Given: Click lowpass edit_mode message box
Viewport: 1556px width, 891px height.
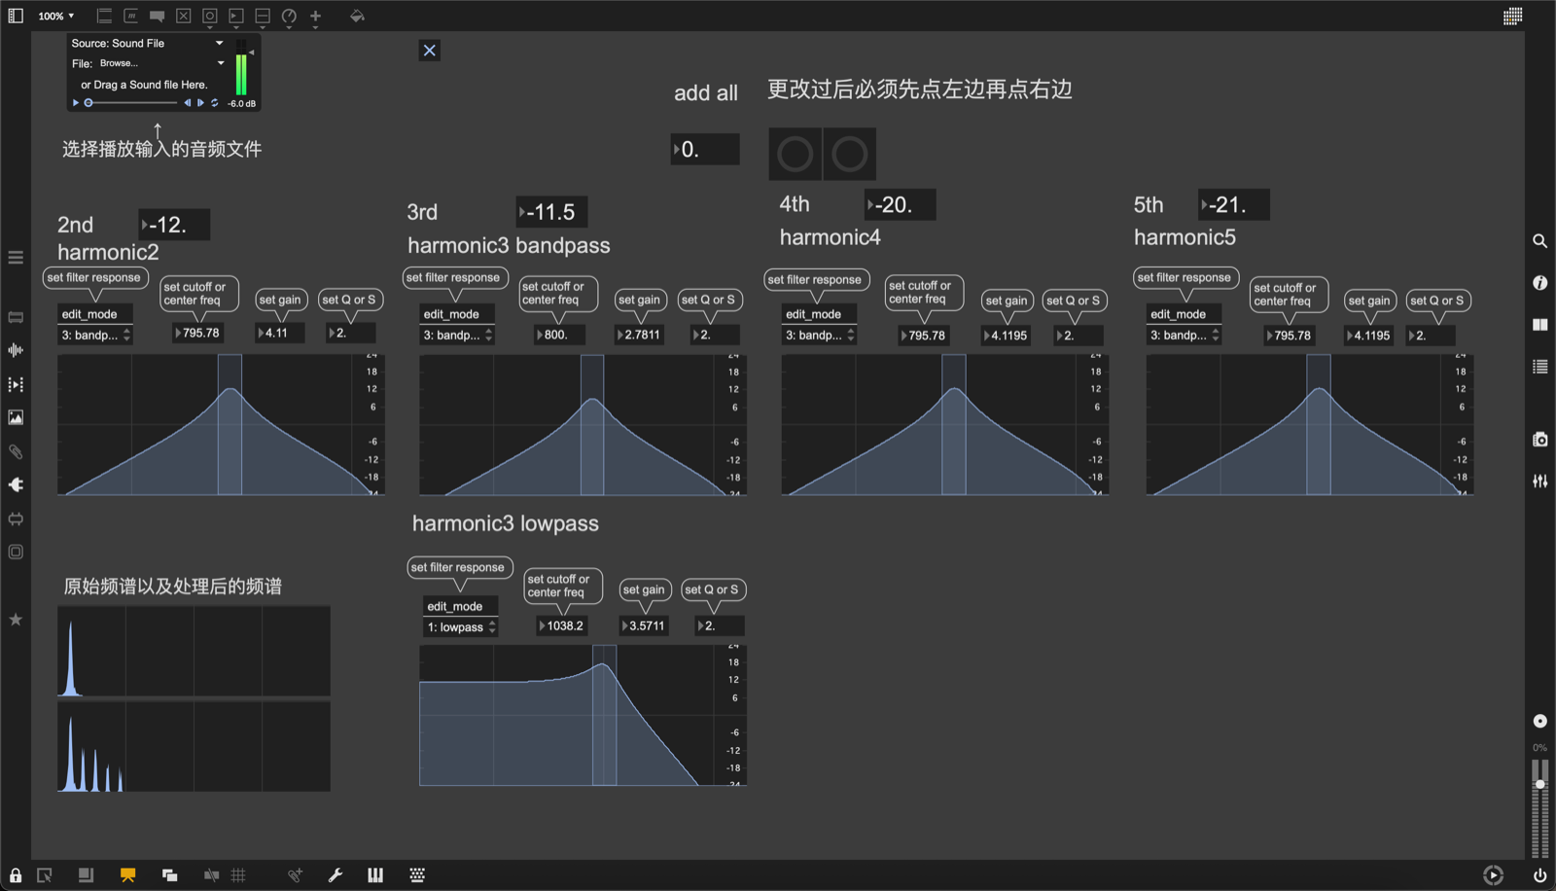Looking at the screenshot, I should [461, 606].
